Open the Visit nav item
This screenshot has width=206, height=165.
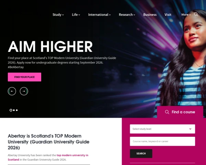pos(168,14)
